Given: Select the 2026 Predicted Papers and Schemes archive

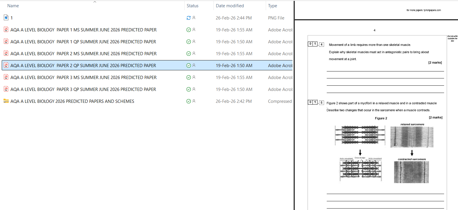Looking at the screenshot, I should (72, 101).
